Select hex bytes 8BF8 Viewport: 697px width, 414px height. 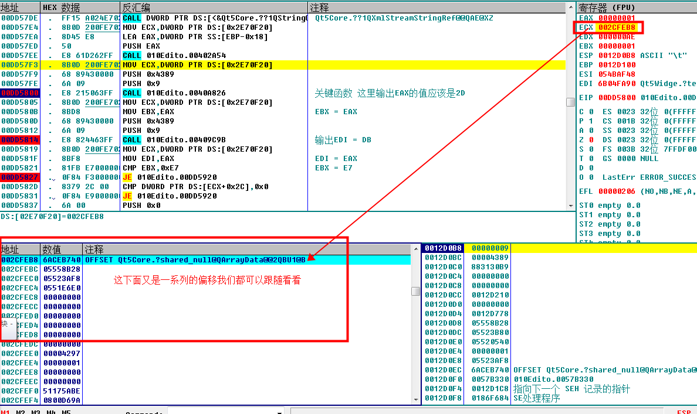70,159
